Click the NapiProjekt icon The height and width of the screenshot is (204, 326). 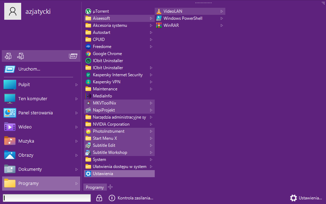(x=88, y=110)
